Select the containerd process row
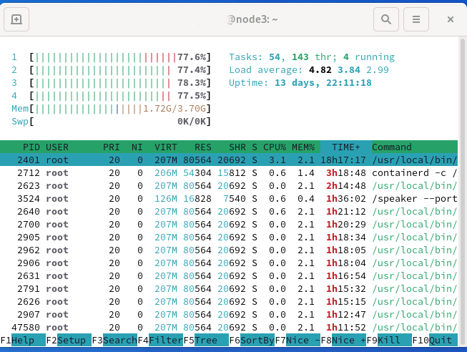The width and height of the screenshot is (467, 352). [229, 173]
